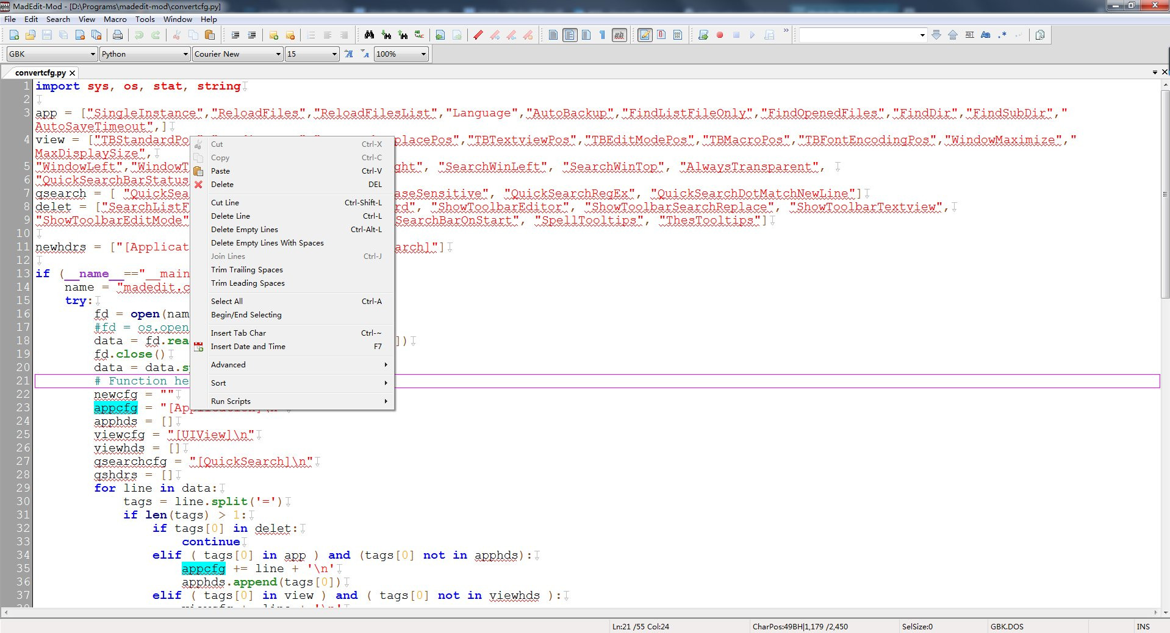The image size is (1170, 633).
Task: Toggle quick search Case Sensitive 'Aa' icon
Action: click(986, 35)
